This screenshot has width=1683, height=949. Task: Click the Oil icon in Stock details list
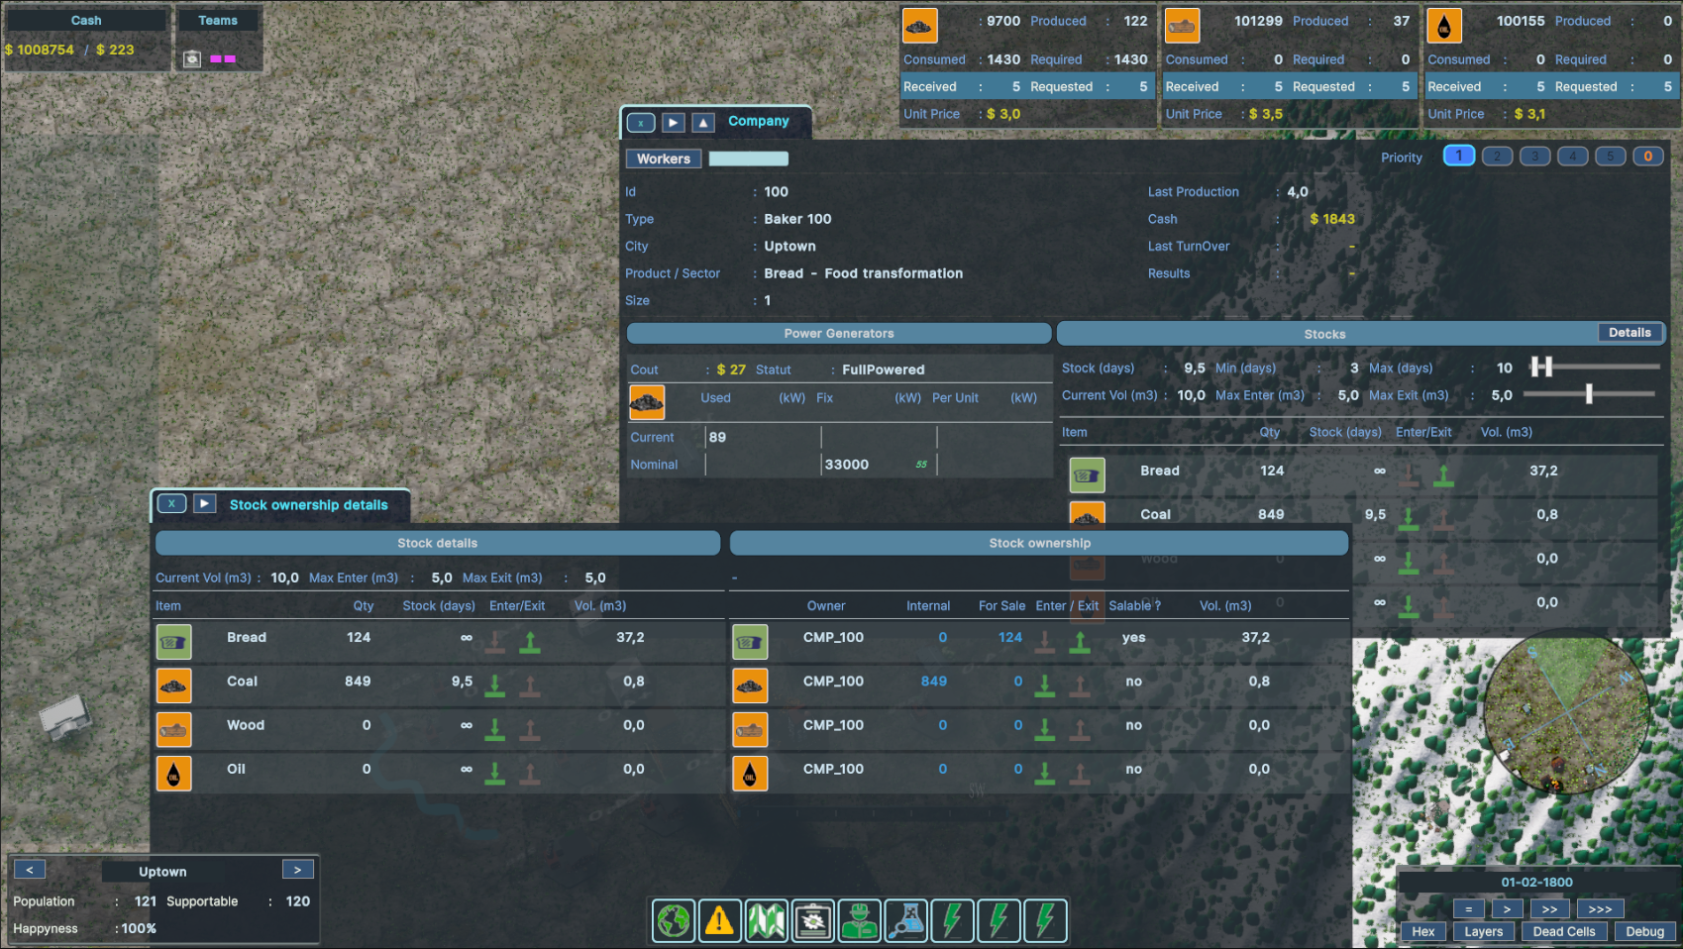[x=174, y=773]
